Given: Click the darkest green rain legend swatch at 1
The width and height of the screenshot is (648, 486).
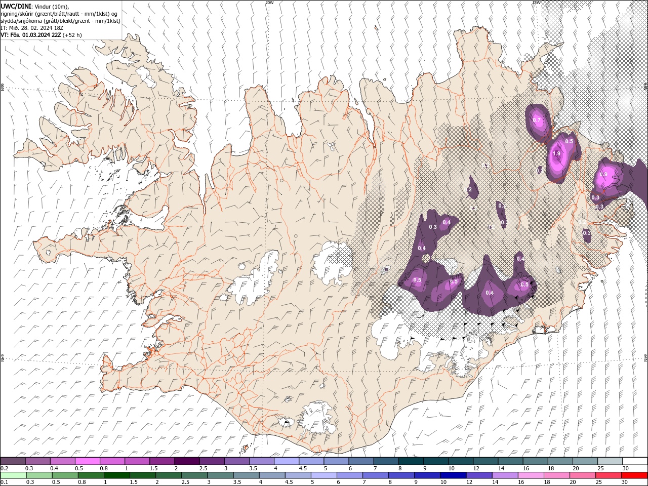Looking at the screenshot, I should pyautogui.click(x=116, y=475).
